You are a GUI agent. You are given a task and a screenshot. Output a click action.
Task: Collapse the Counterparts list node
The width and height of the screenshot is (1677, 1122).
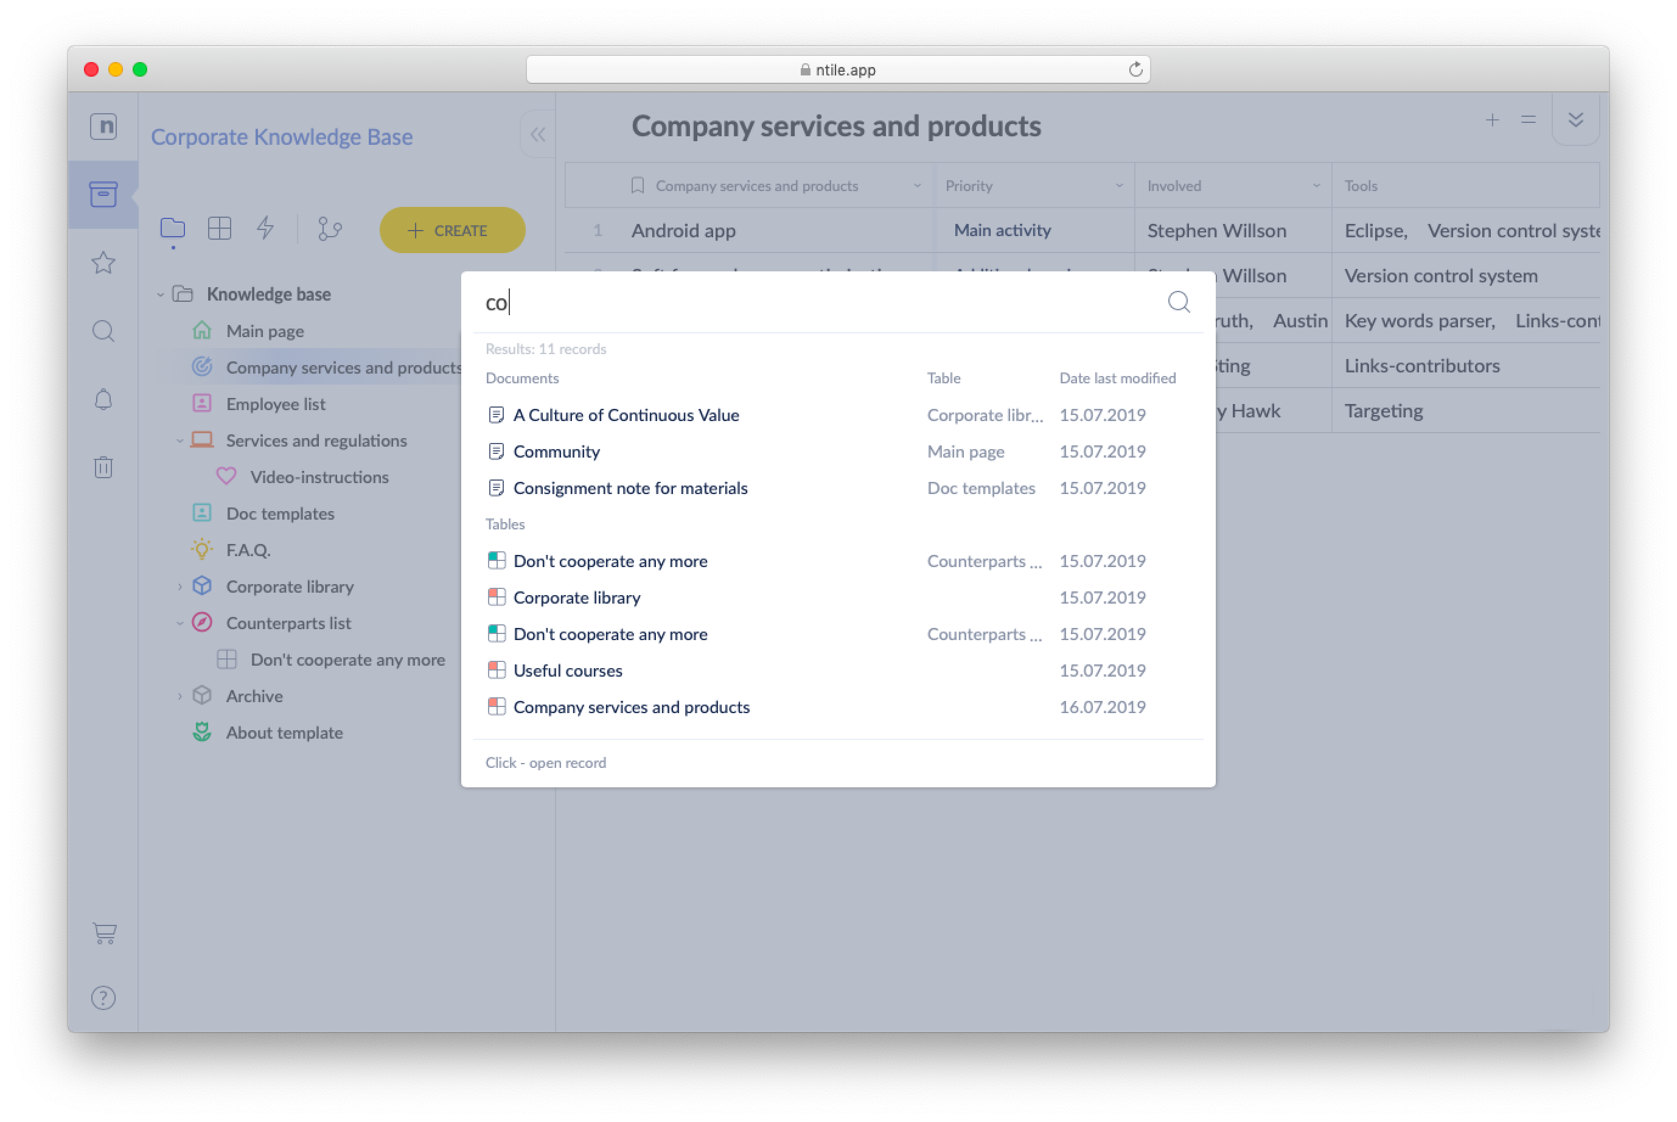pyautogui.click(x=180, y=623)
